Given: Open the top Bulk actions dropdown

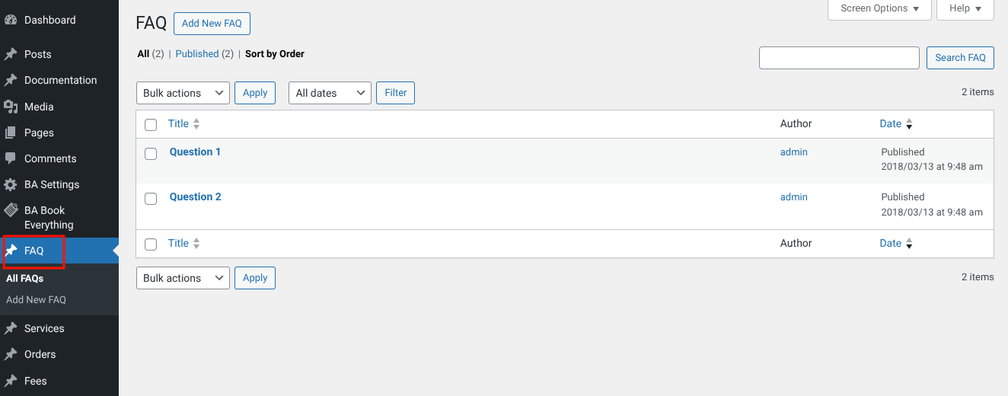Looking at the screenshot, I should coord(183,93).
